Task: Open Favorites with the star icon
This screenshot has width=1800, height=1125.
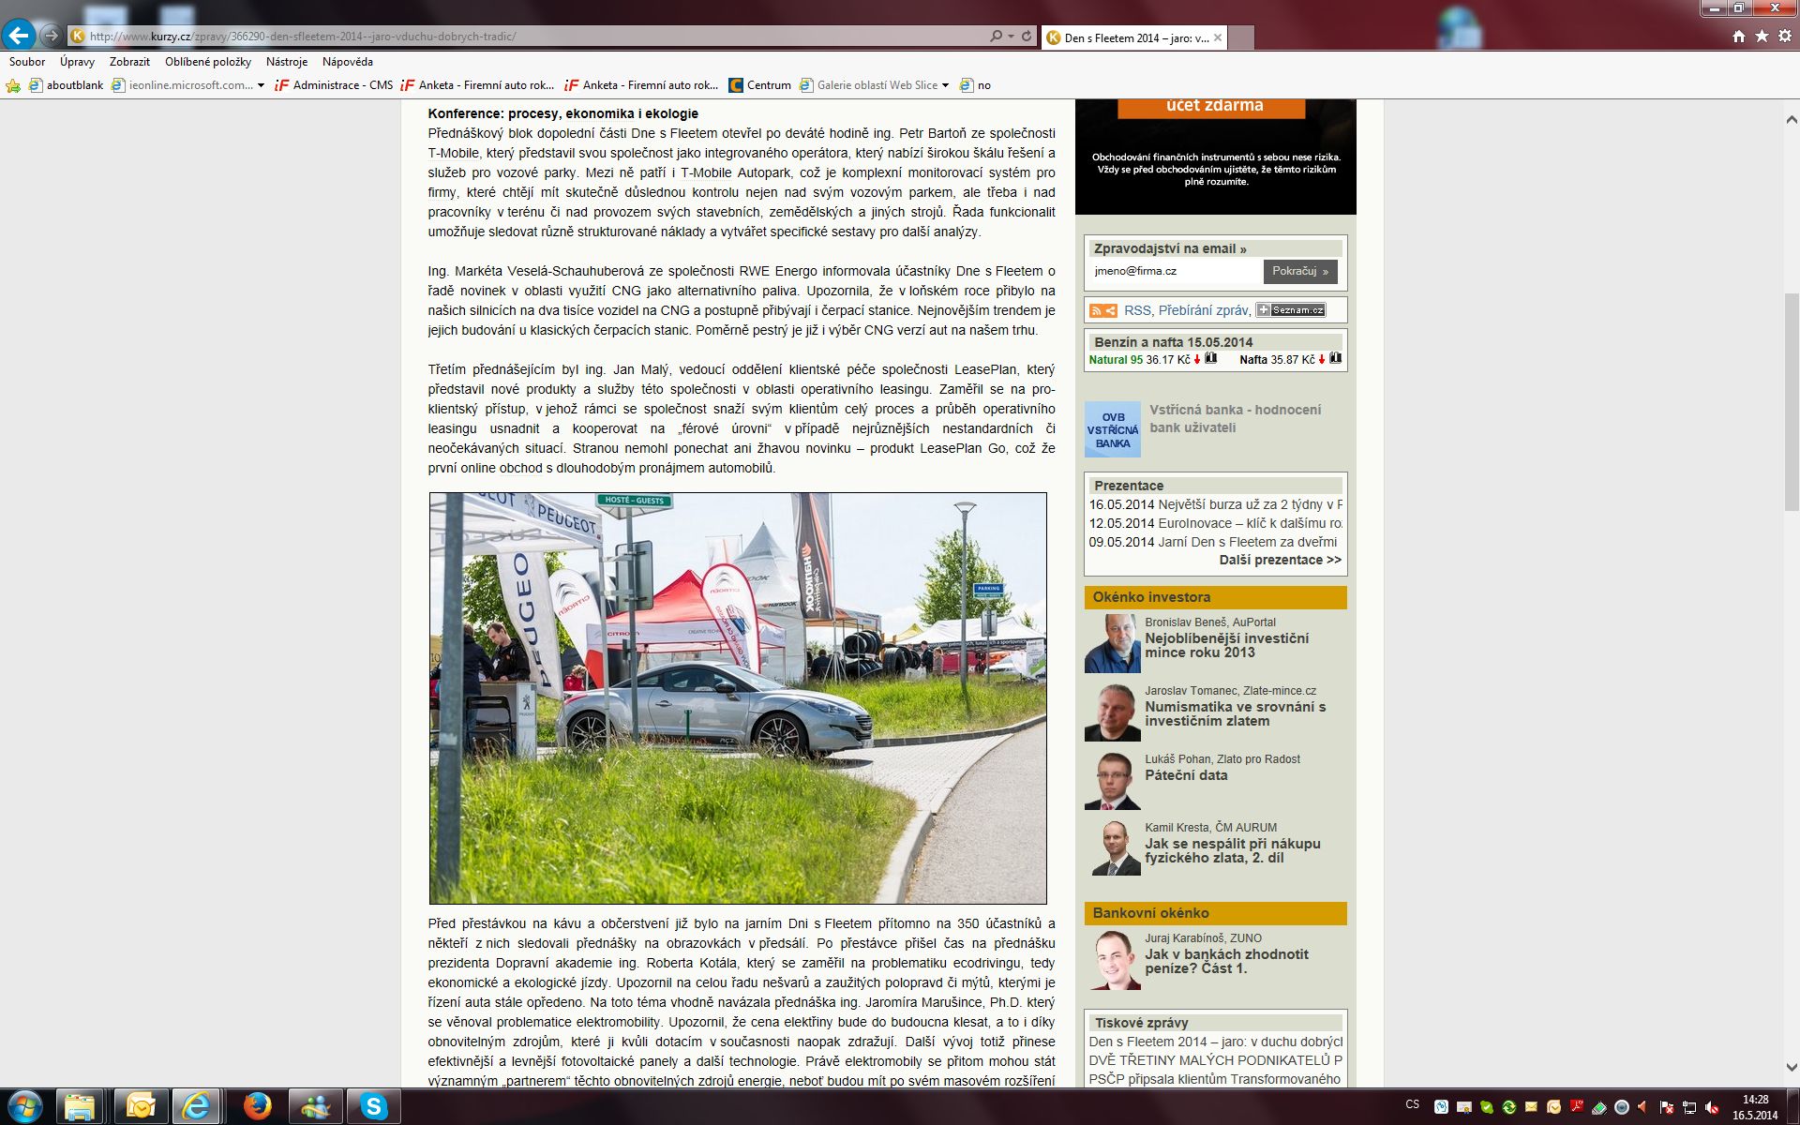Action: click(x=1762, y=37)
